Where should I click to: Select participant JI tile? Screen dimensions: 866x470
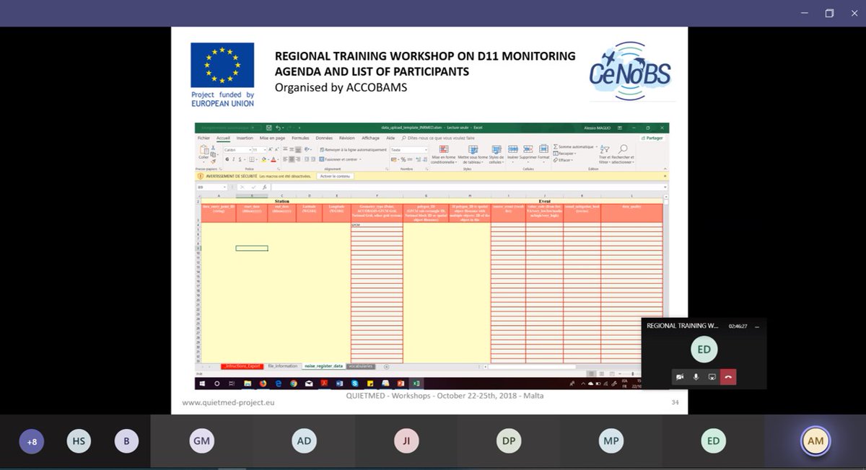pyautogui.click(x=406, y=441)
